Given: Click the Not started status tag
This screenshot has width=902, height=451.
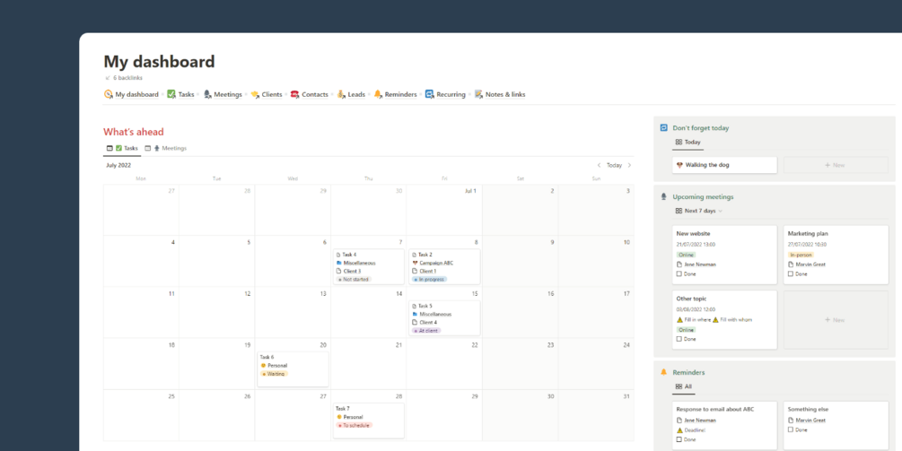Looking at the screenshot, I should tap(354, 279).
